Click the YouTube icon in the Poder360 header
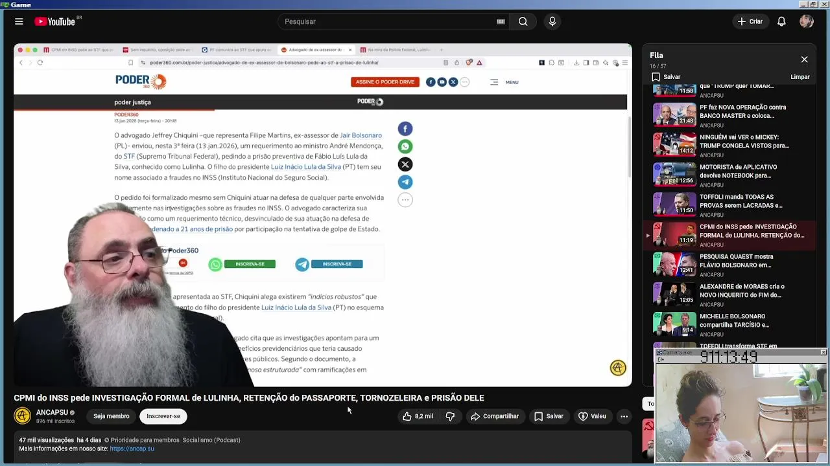Image resolution: width=830 pixels, height=466 pixels. tap(442, 82)
